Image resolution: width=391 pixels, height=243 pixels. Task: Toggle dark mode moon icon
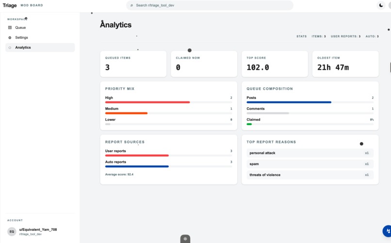click(x=381, y=5)
